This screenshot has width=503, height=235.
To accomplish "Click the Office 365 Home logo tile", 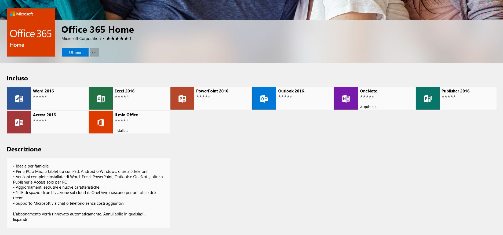I will pos(31,32).
